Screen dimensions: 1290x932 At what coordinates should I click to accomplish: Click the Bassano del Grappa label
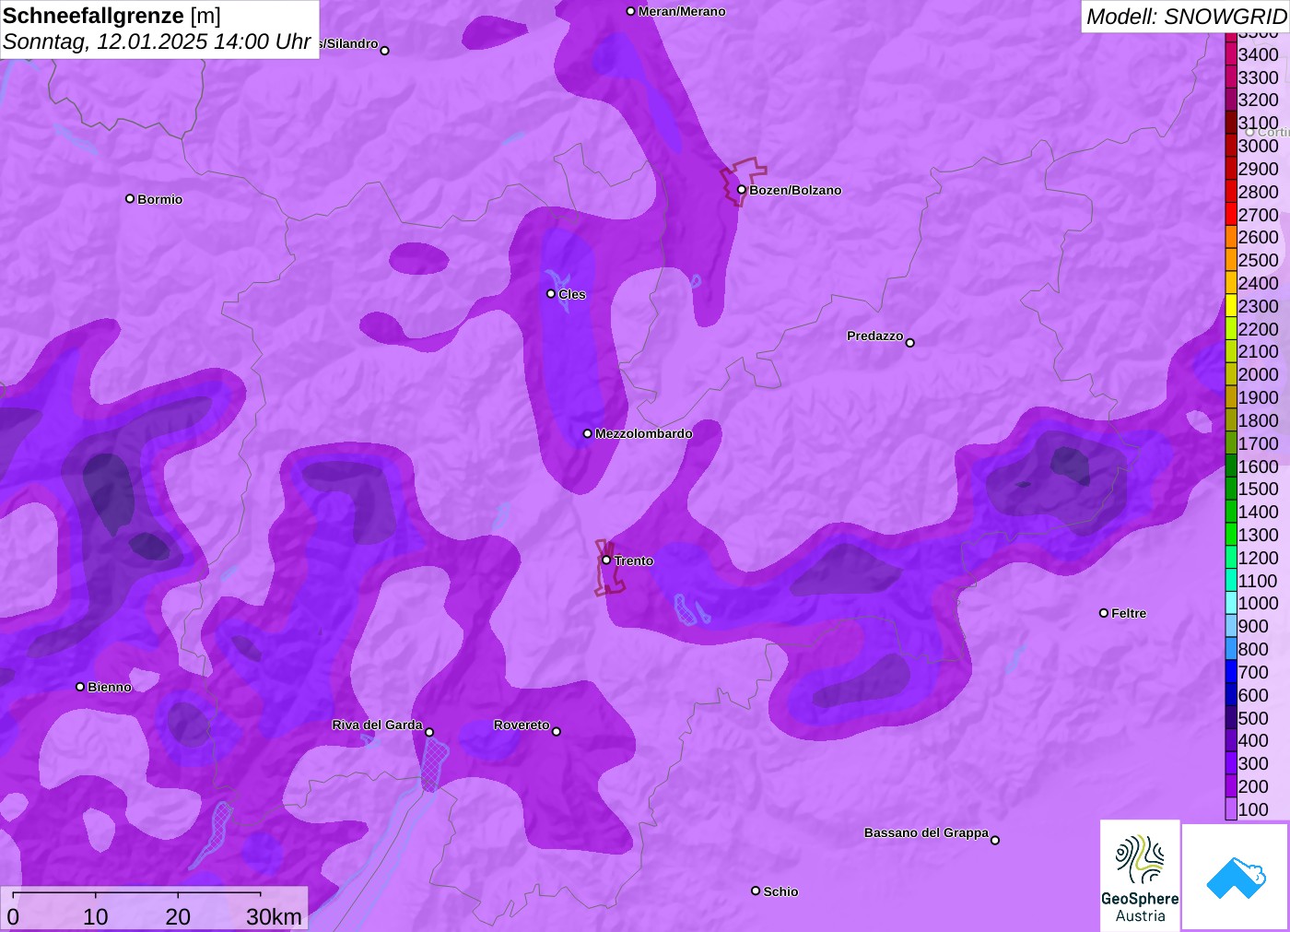(x=926, y=832)
